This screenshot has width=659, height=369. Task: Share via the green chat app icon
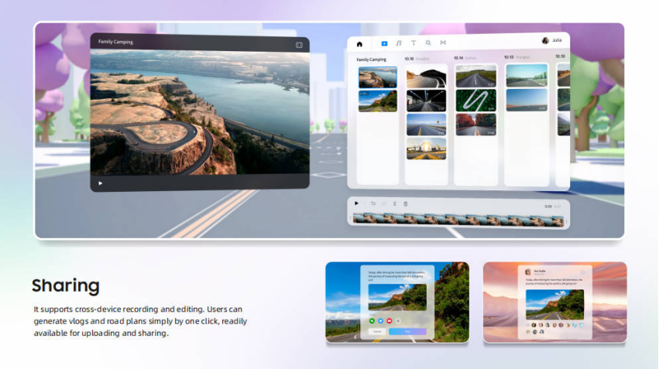372,321
